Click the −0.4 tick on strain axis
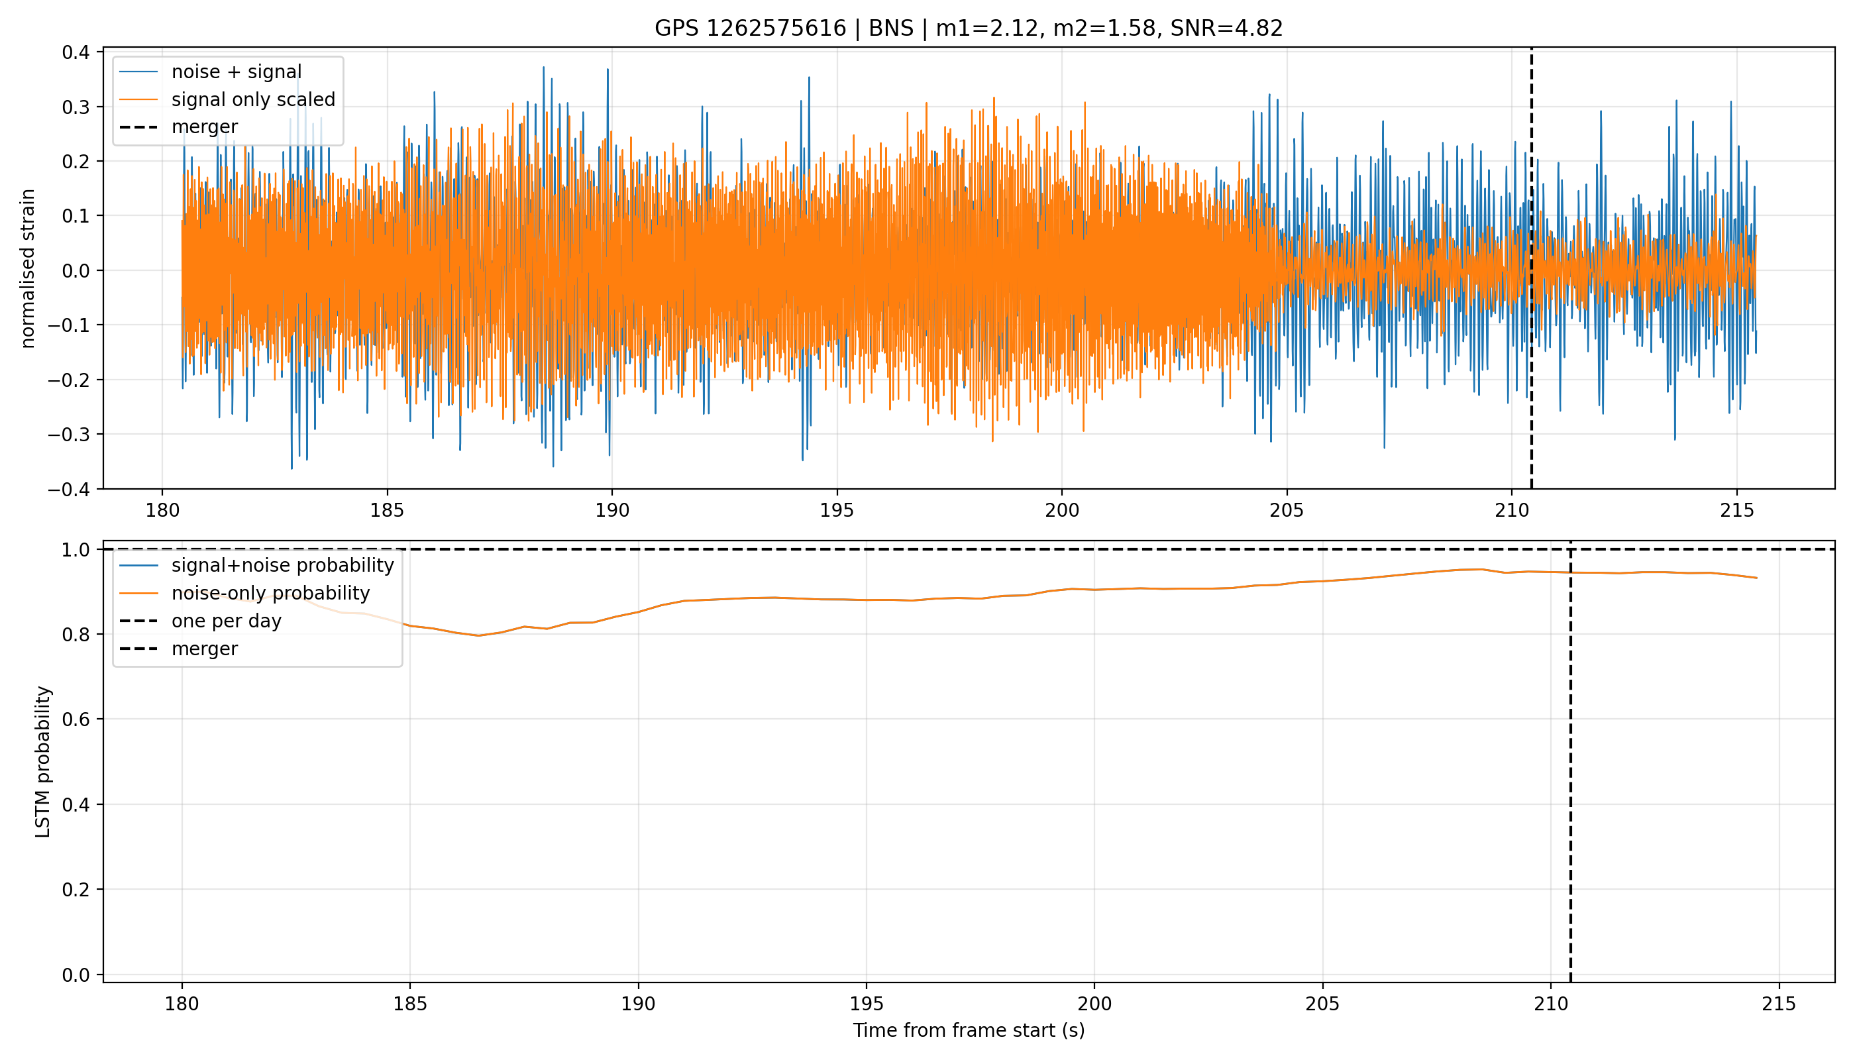The height and width of the screenshot is (1060, 1855). point(69,489)
